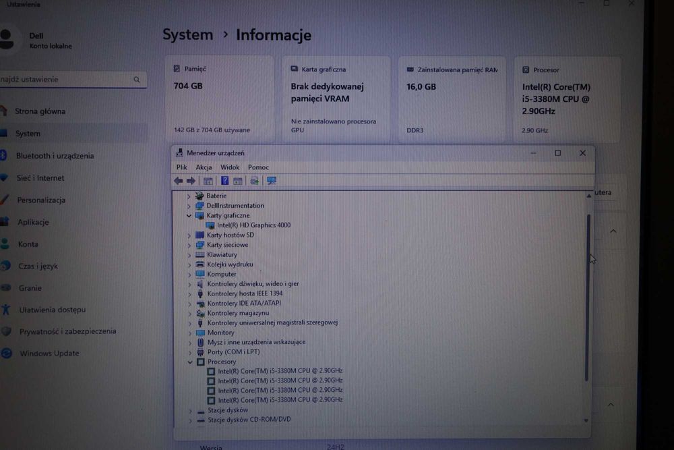674x450 pixels.
Task: Open Strona główna in Settings sidebar
Action: click(40, 111)
